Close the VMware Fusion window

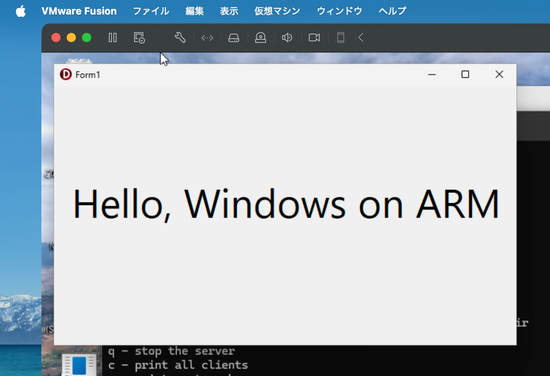point(56,37)
